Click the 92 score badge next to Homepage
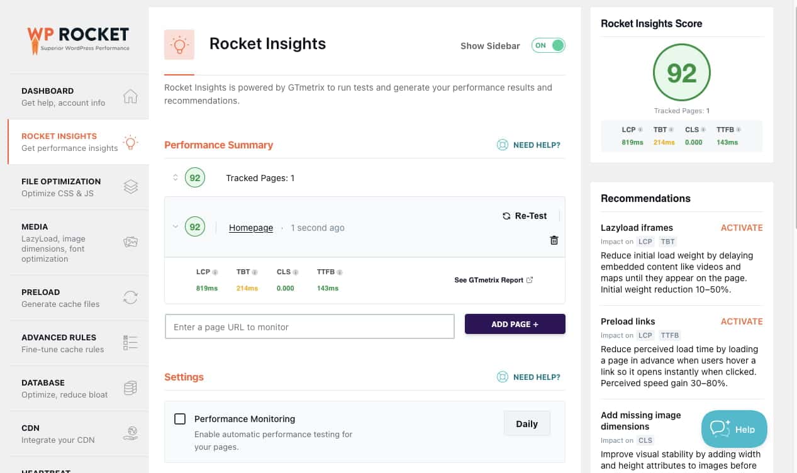This screenshot has width=797, height=473. [195, 227]
